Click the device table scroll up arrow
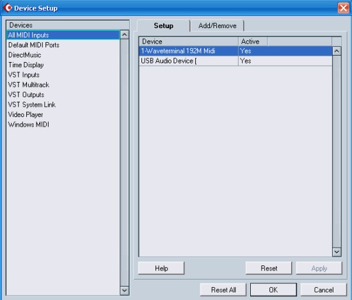This screenshot has width=352, height=300. tap(337, 51)
